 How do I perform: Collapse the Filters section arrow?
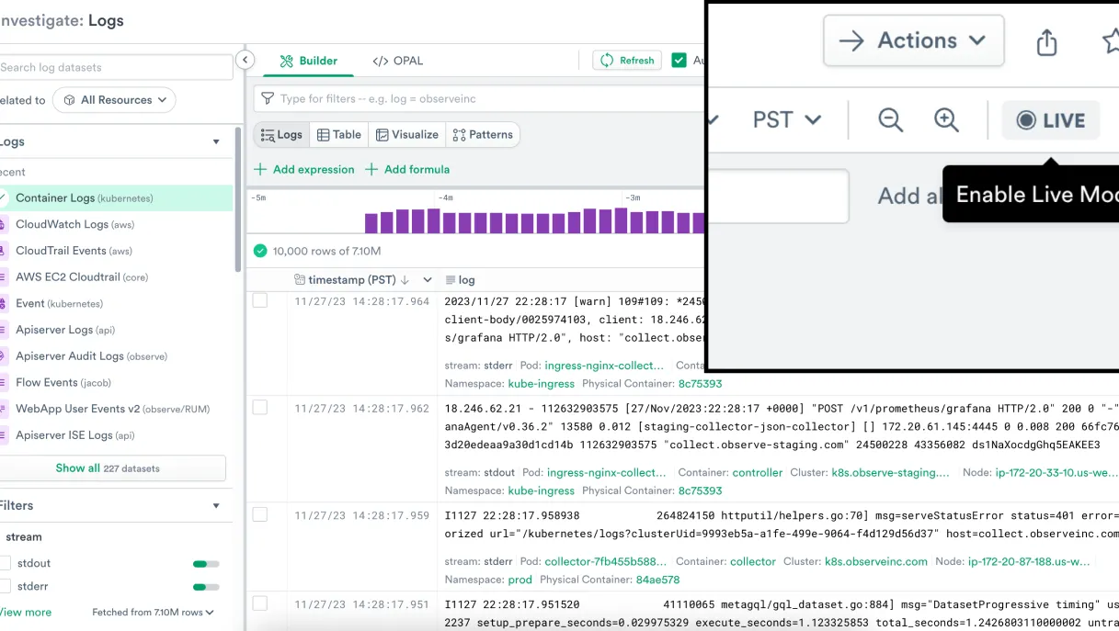216,506
